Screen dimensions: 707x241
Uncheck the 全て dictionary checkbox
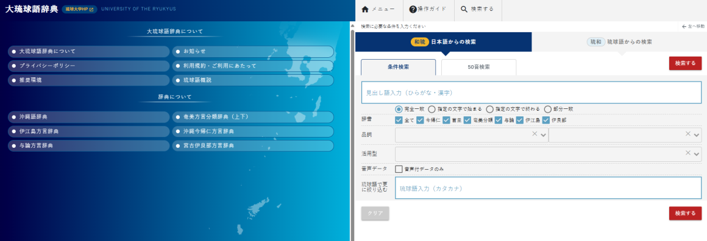pyautogui.click(x=399, y=120)
